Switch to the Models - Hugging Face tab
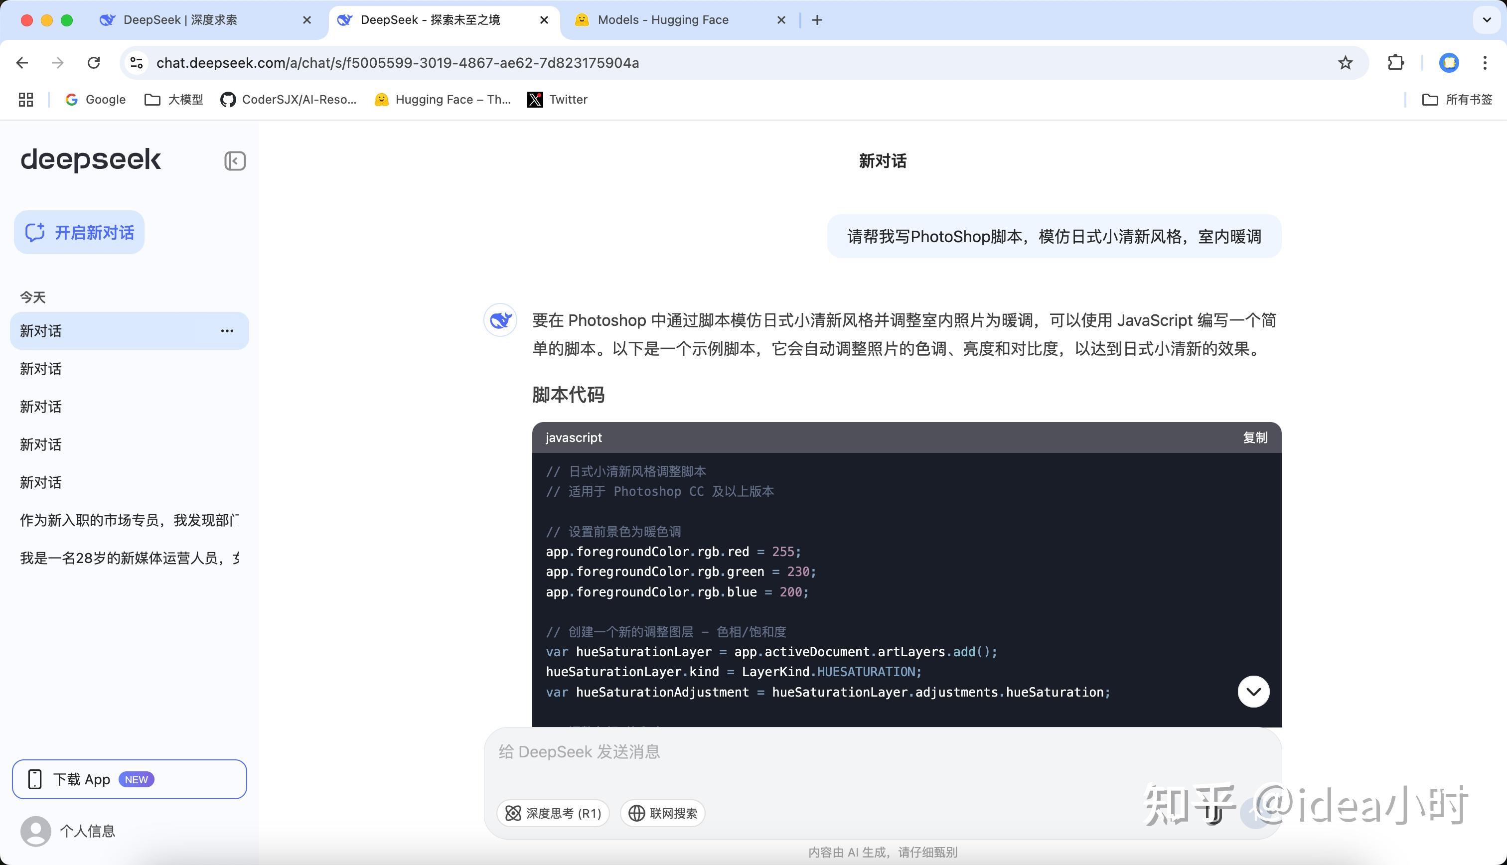 coord(662,20)
